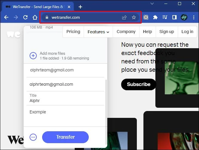View site info via the padlock icon

pyautogui.click(x=47, y=17)
